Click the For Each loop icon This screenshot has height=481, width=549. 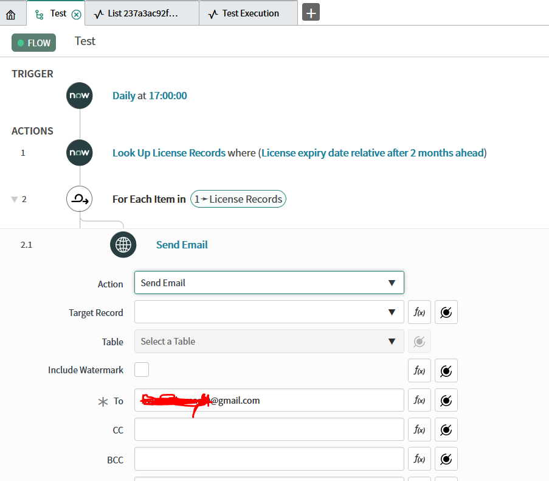(80, 198)
